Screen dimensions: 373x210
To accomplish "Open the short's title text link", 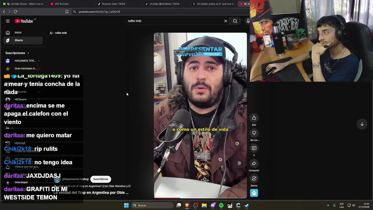I will click(91, 192).
